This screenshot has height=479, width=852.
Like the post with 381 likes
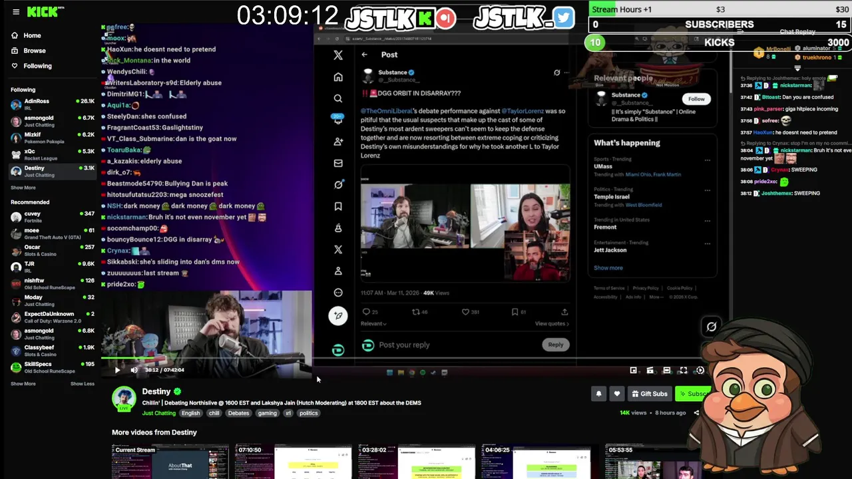(465, 311)
